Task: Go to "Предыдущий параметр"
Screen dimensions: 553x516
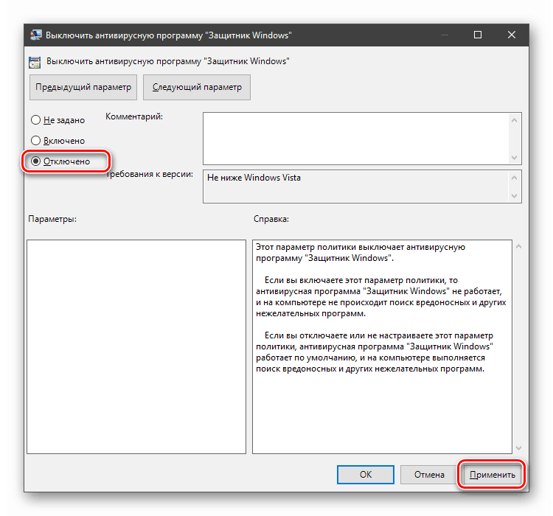Action: point(83,87)
